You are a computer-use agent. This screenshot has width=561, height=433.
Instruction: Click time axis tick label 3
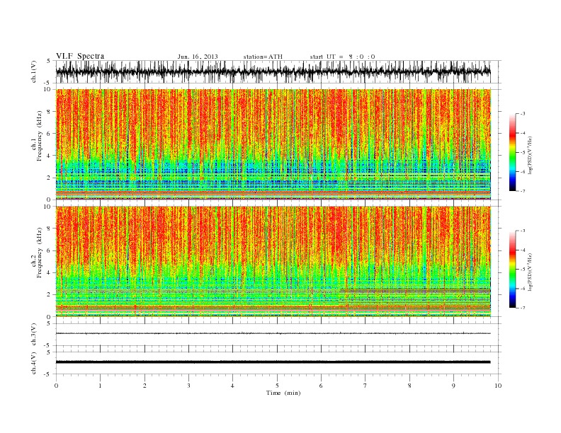(188, 386)
